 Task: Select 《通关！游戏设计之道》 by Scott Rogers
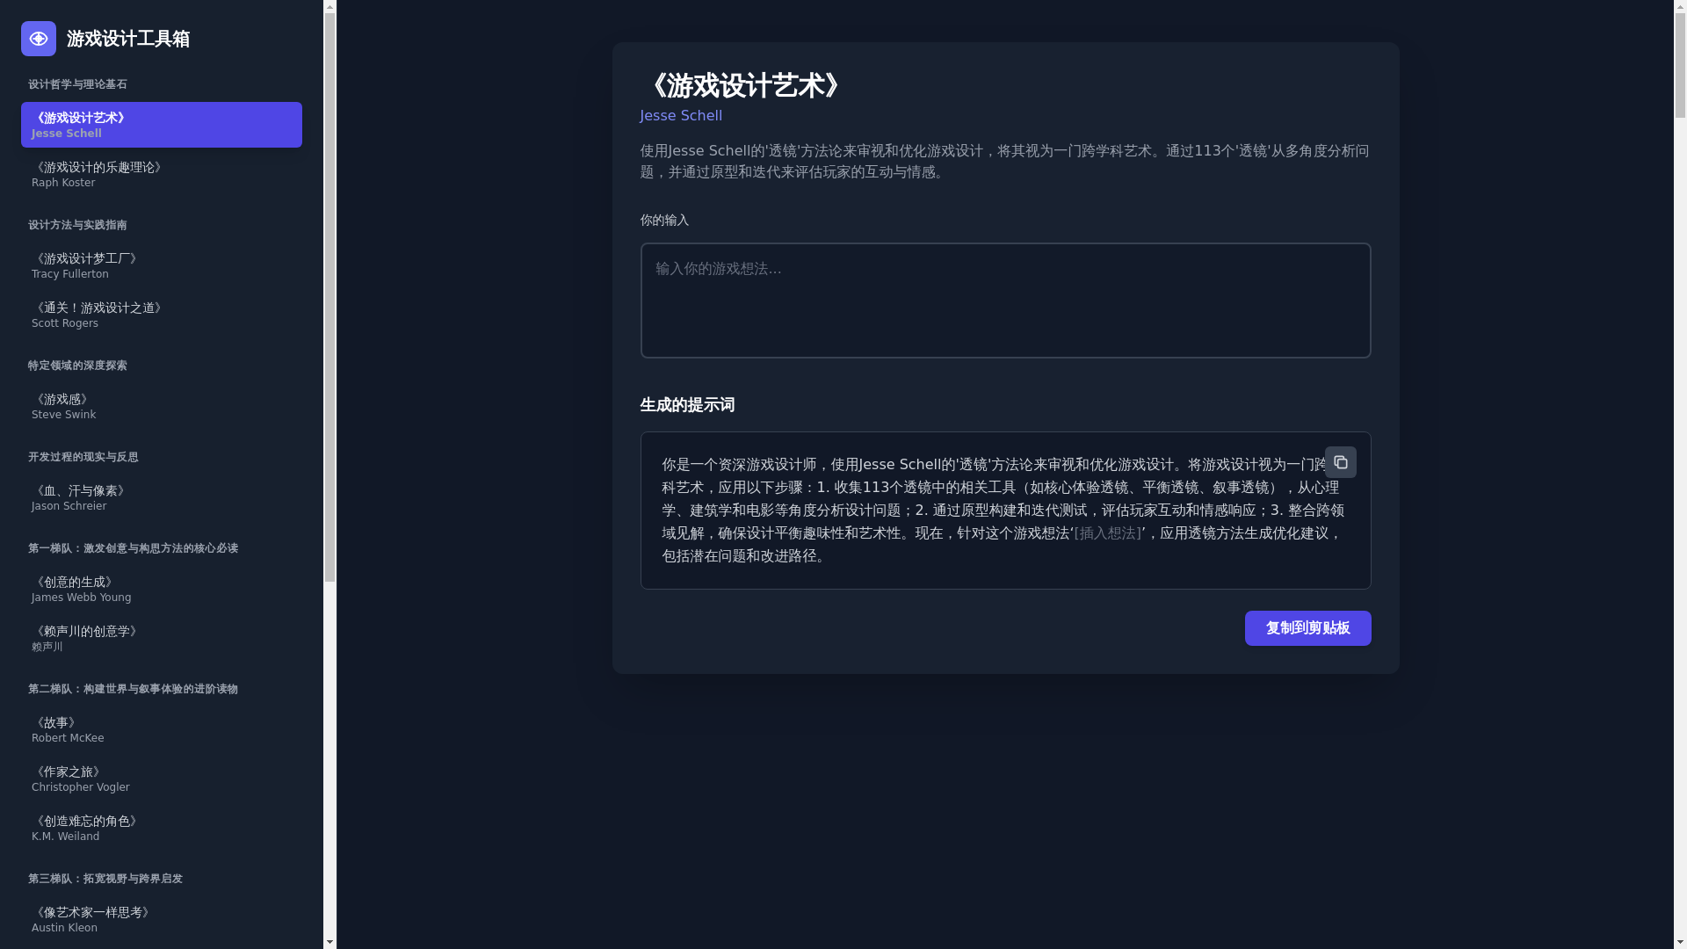pyautogui.click(x=162, y=315)
